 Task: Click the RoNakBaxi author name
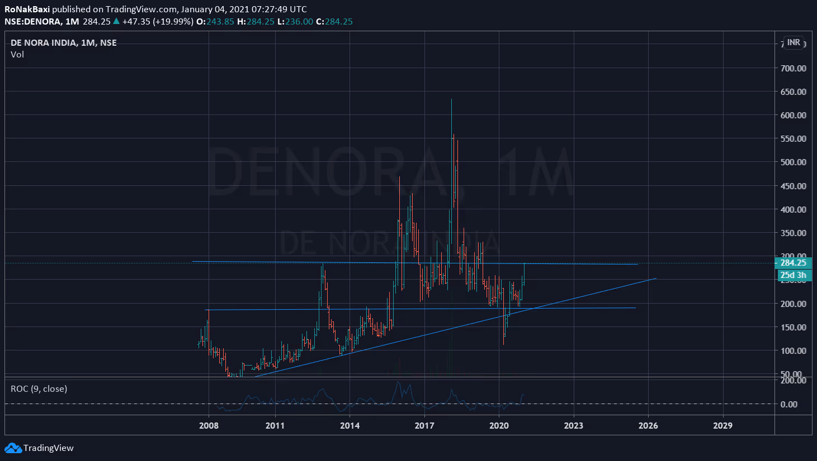(x=27, y=9)
